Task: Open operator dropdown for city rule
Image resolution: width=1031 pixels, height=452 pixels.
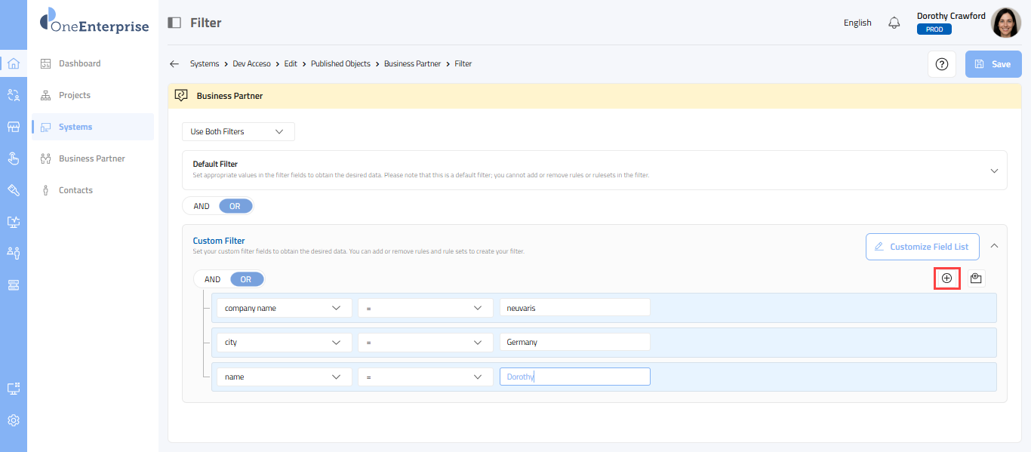Action: pos(425,342)
